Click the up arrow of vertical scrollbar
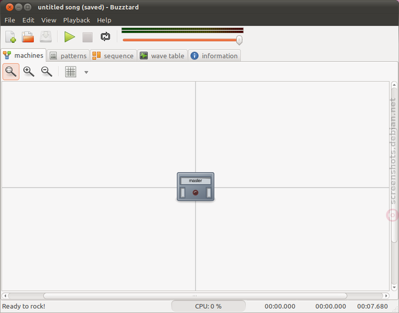Viewport: 399px width, 313px height. [394, 85]
